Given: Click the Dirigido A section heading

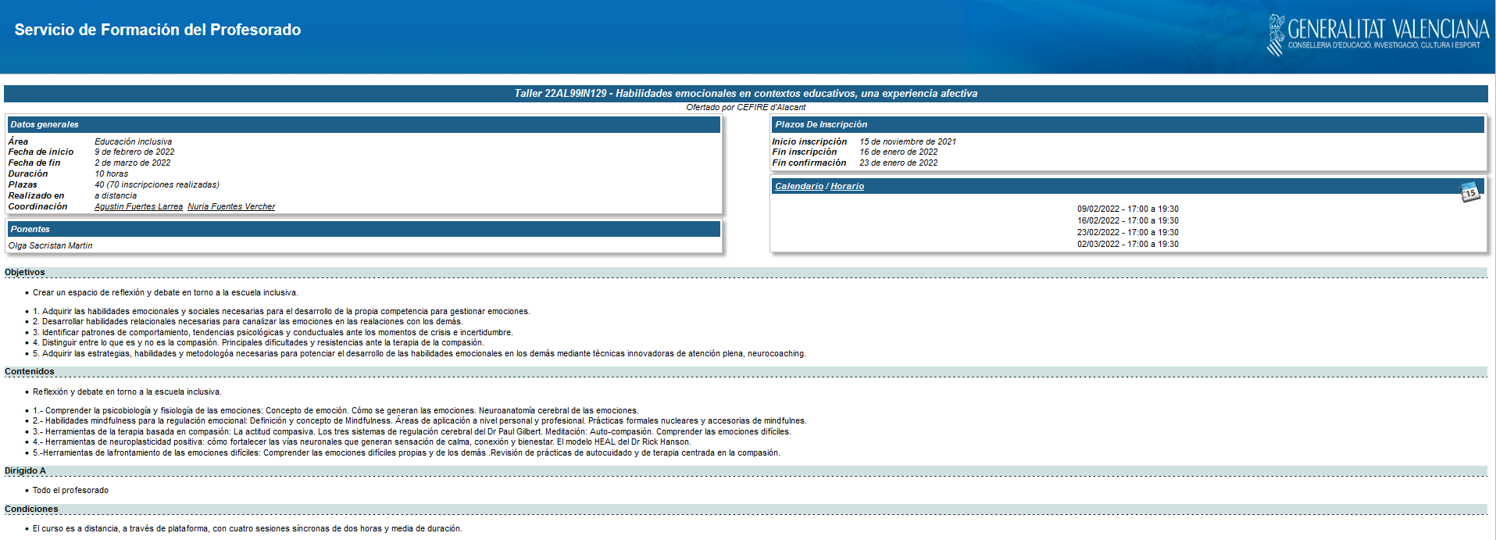Looking at the screenshot, I should (x=25, y=470).
